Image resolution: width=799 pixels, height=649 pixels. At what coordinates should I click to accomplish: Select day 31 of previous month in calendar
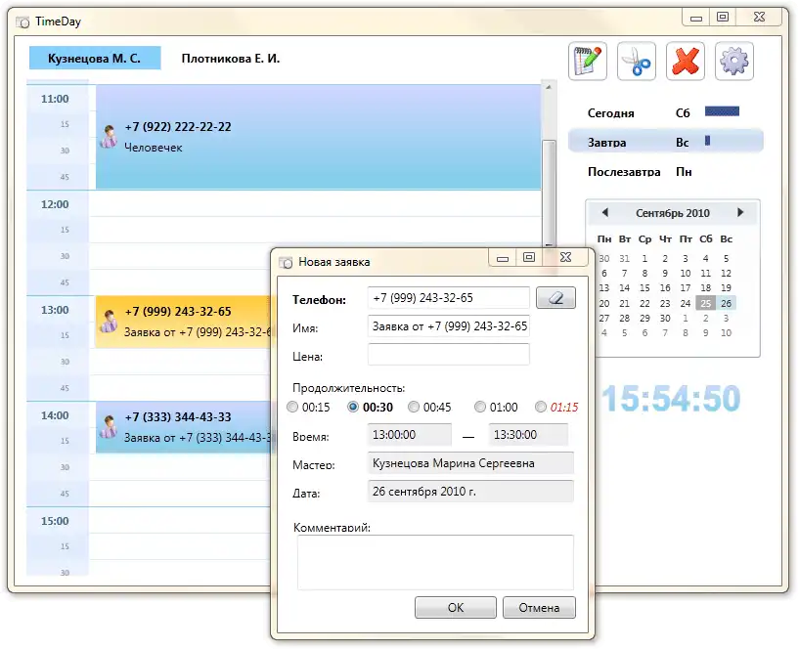point(624,258)
